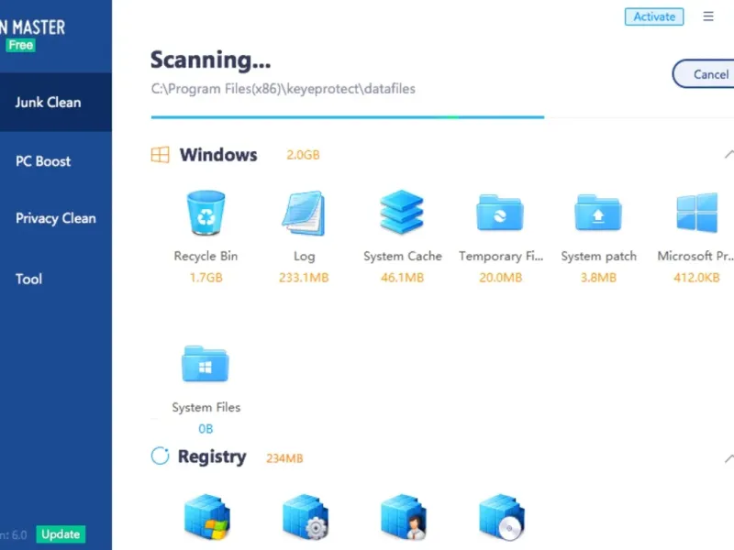Open the Recycle Bin junk category icon
The height and width of the screenshot is (550, 734).
click(206, 213)
